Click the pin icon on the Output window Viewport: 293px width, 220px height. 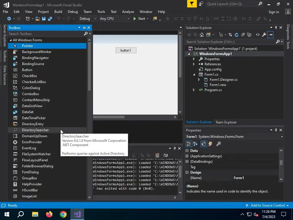point(175,148)
